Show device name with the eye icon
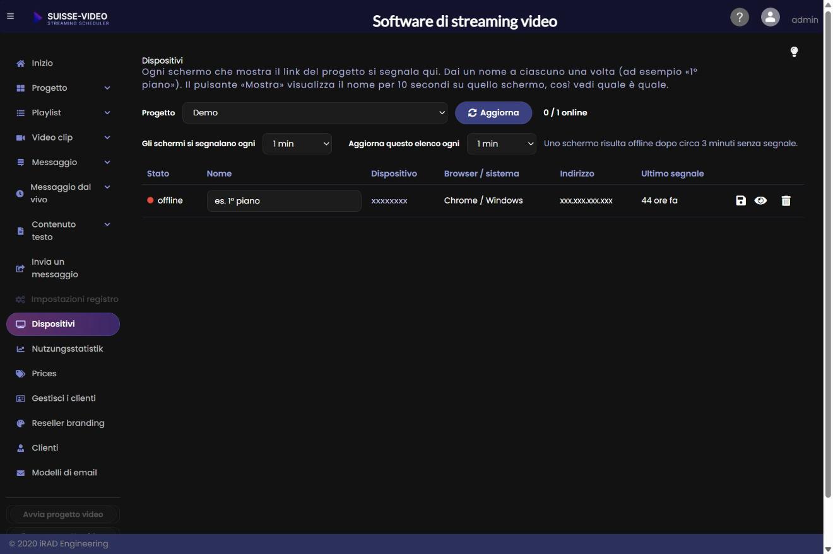Screen dimensions: 833x554 click(760, 200)
